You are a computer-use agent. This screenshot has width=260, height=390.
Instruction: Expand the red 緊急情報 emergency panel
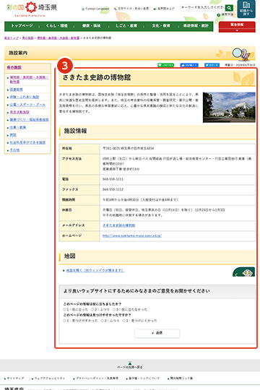click(237, 27)
